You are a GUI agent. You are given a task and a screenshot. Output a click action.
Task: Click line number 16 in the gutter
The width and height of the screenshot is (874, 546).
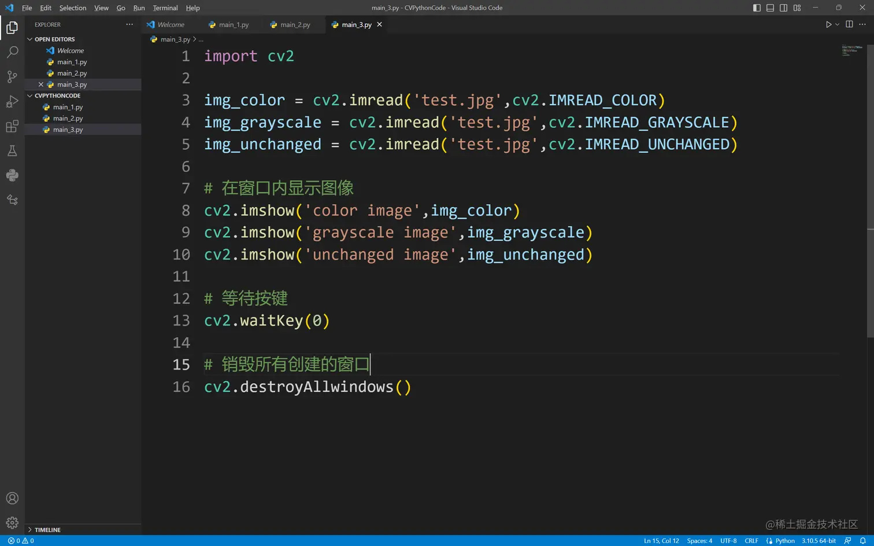click(181, 387)
